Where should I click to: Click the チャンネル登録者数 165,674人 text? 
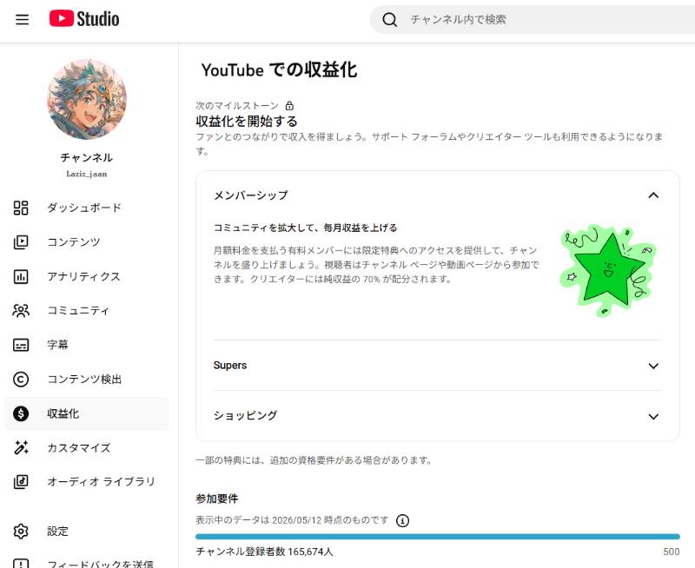[265, 551]
